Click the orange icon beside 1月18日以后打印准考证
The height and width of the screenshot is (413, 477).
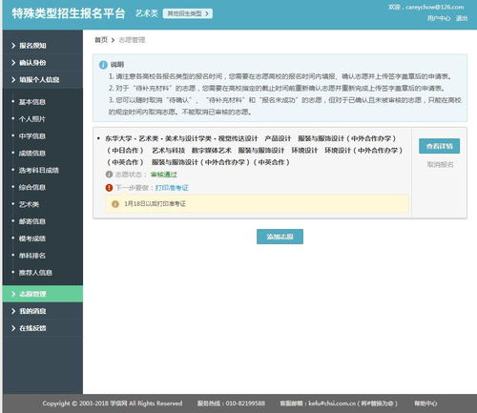click(x=115, y=204)
